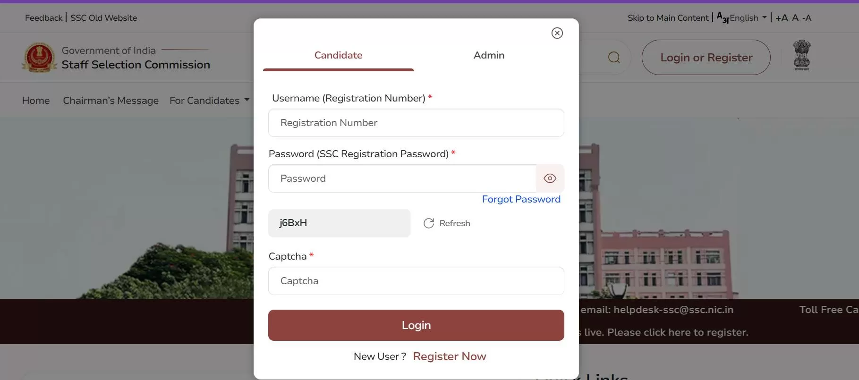The width and height of the screenshot is (859, 380).
Task: Focus the Registration Number field
Action: 416,123
